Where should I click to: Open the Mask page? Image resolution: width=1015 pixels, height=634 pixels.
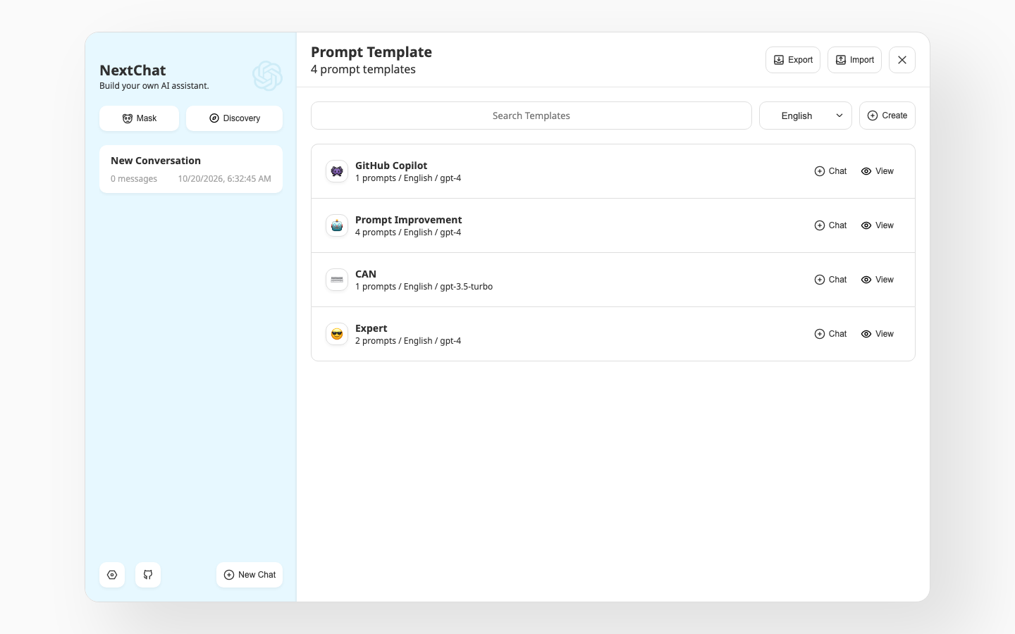coord(139,118)
